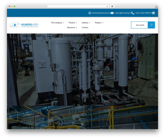Click the Download Brochure circle-arrow icon

(x=90, y=13)
